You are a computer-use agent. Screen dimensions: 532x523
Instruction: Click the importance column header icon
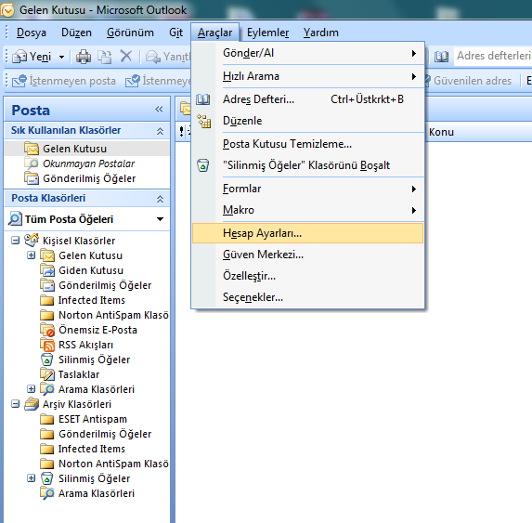[x=182, y=132]
